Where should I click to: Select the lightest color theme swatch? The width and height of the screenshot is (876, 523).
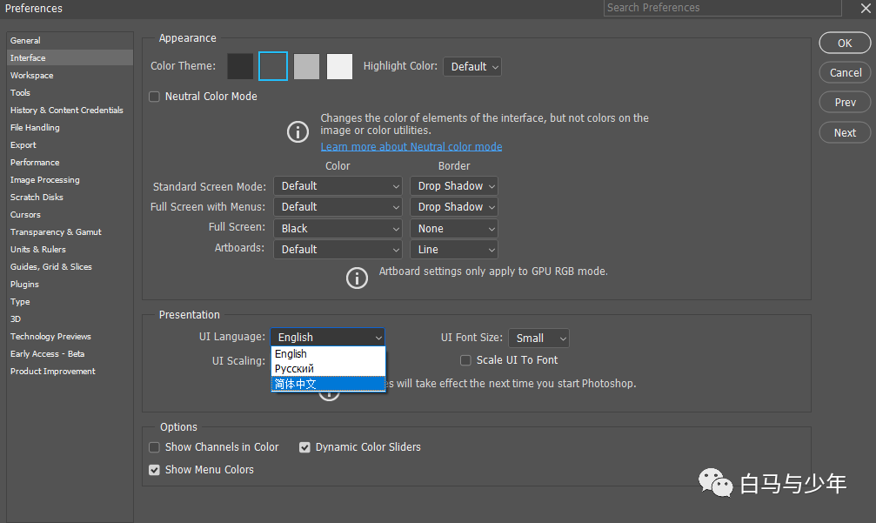click(339, 66)
